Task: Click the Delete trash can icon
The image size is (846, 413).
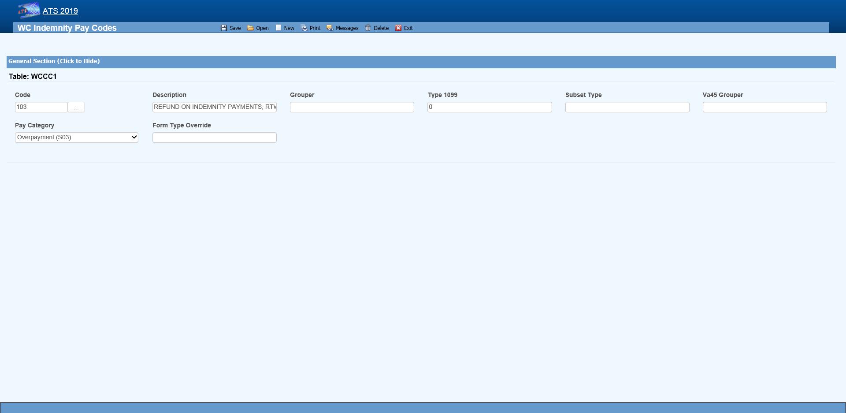Action: pos(368,28)
